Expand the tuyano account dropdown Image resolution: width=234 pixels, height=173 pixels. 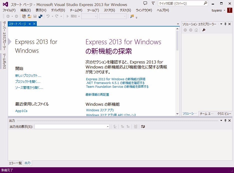(224, 10)
